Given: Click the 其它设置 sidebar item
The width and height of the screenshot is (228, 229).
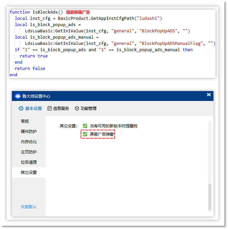Looking at the screenshot, I should pos(29,173).
